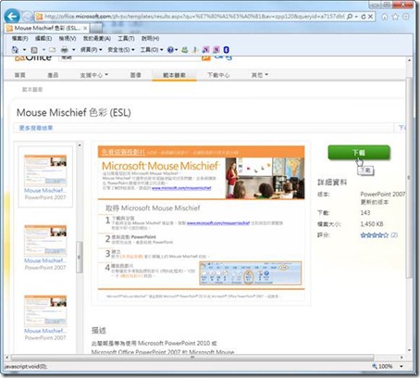
Task: Click the purple OneNote icon beside Bluetooth icon
Action: [216, 50]
